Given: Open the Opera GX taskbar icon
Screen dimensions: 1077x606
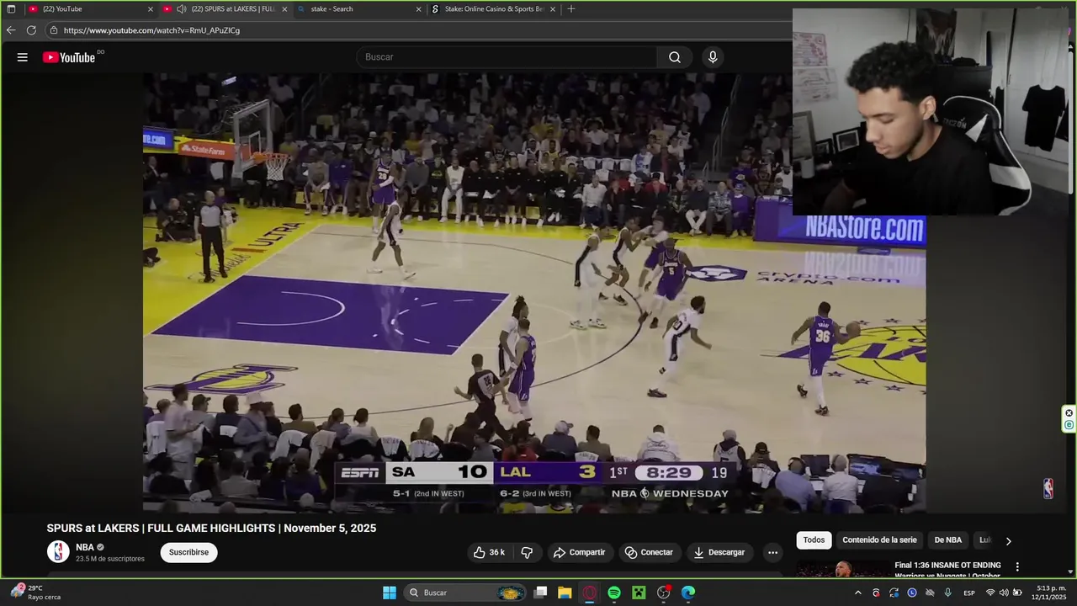Looking at the screenshot, I should [x=590, y=593].
